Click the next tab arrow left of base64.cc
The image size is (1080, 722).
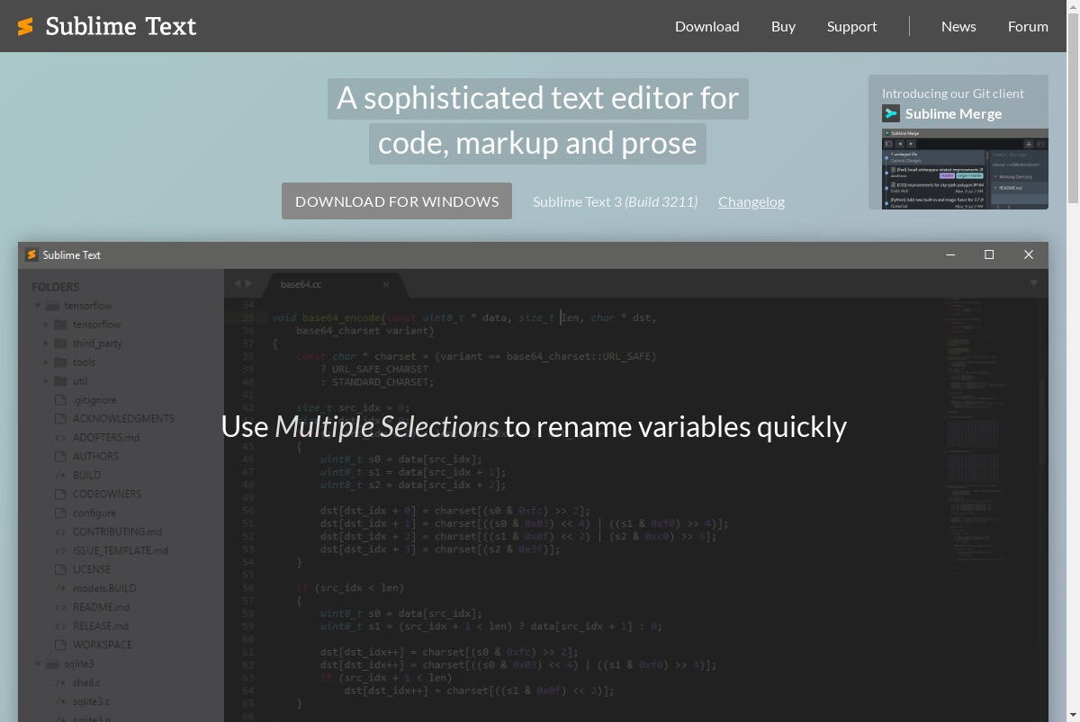point(249,283)
